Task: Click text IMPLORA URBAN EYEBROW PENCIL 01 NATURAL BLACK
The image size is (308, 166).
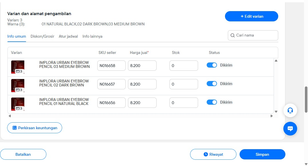Action: 64,102
